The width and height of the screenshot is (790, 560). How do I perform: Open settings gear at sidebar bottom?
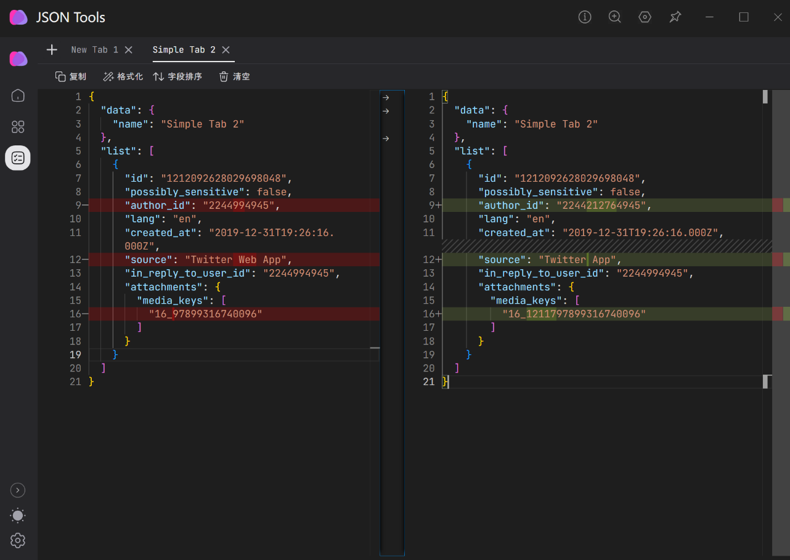(18, 540)
